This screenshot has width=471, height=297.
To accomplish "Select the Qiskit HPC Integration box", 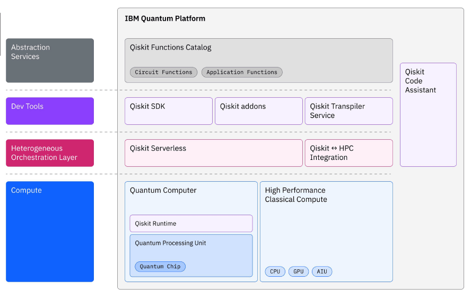I will [349, 153].
